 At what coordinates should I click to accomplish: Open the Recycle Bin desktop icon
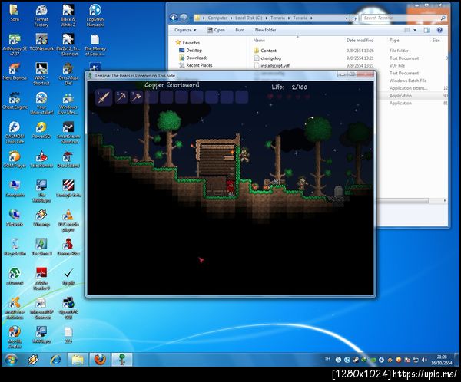(x=15, y=247)
